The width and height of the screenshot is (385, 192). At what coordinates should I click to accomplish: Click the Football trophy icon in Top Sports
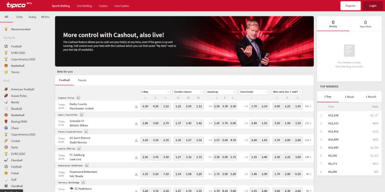(x=6, y=46)
